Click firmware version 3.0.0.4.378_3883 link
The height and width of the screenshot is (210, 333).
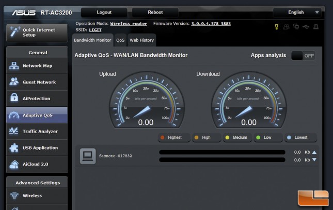211,24
